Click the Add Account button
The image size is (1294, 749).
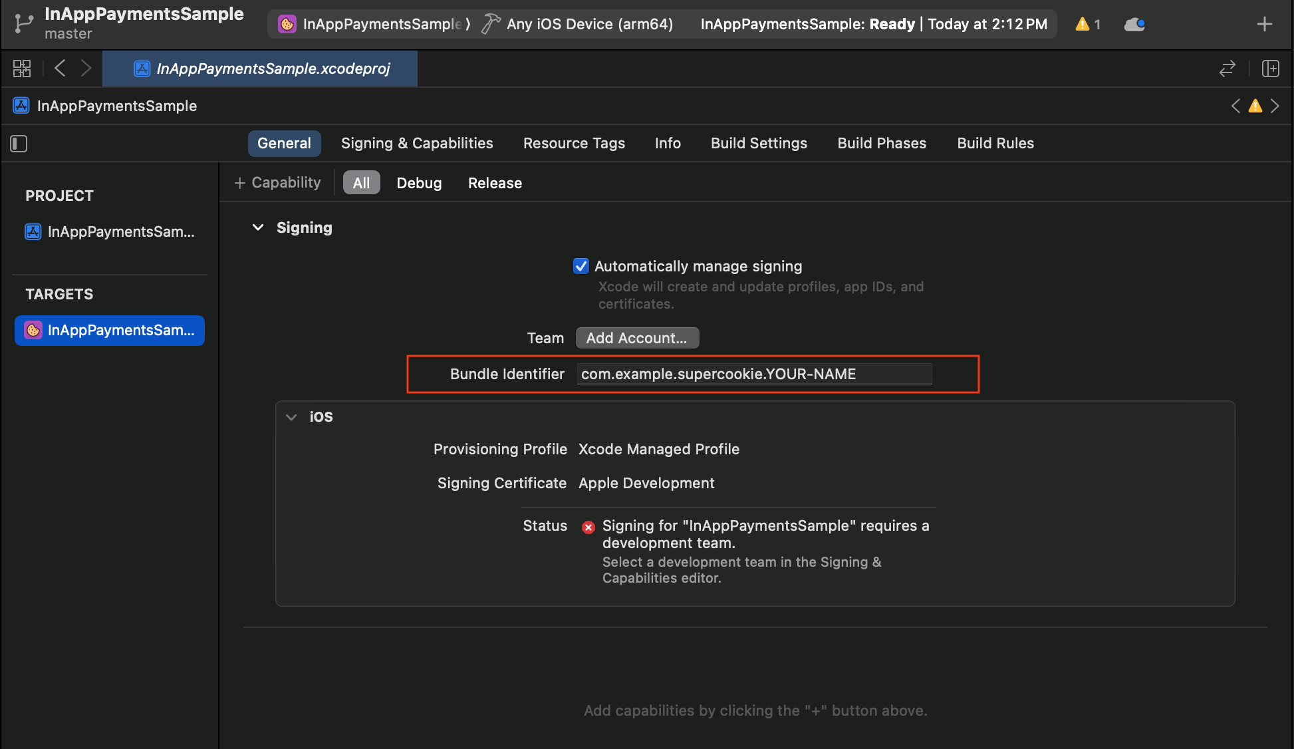pyautogui.click(x=637, y=338)
